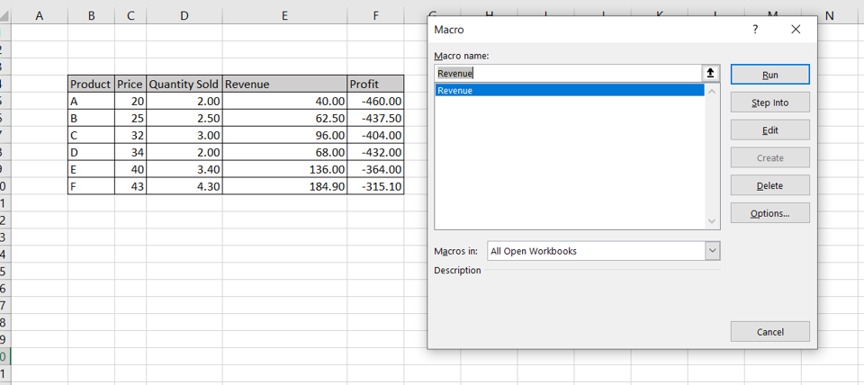Screen dimensions: 864x385
Task: Click the macro list scroll up arrow
Action: click(x=711, y=92)
